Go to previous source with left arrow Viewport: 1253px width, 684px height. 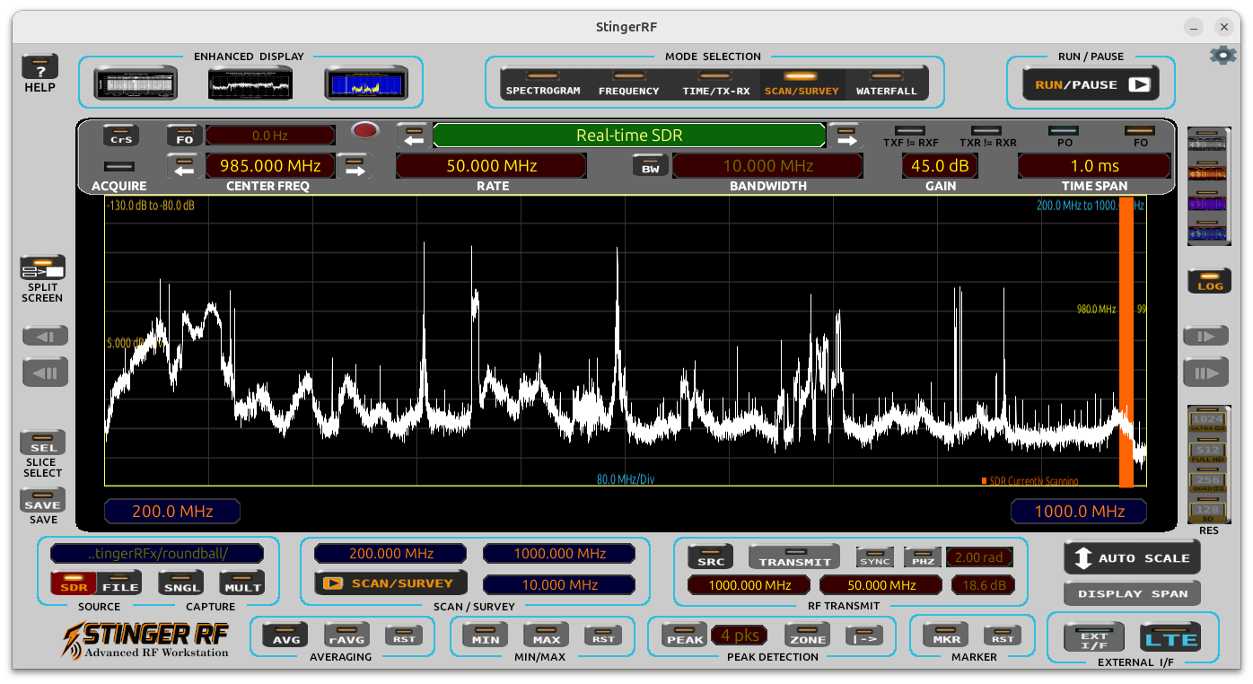point(413,136)
